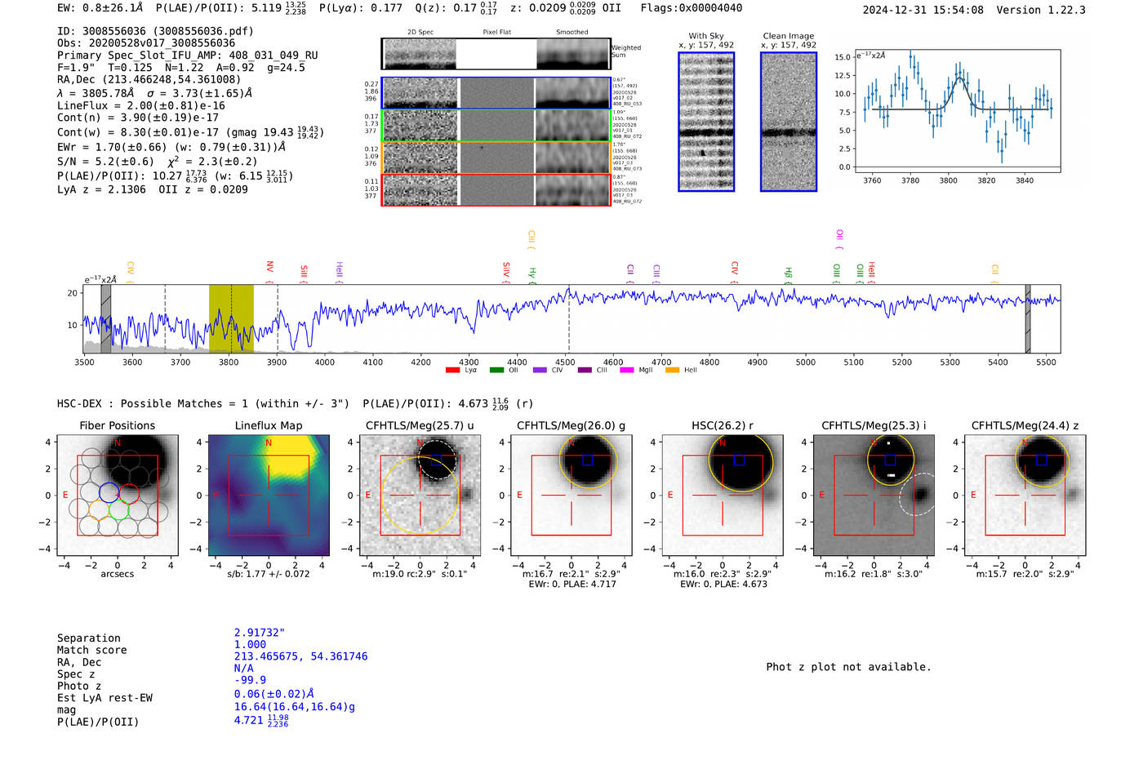
Task: Click the hatched gray band near 5460 Å
Action: (1028, 318)
